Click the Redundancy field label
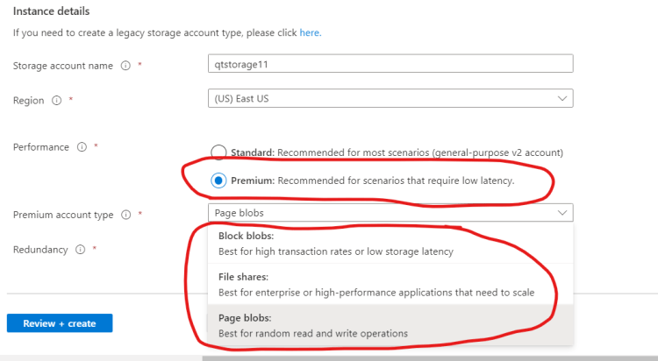 [x=40, y=250]
